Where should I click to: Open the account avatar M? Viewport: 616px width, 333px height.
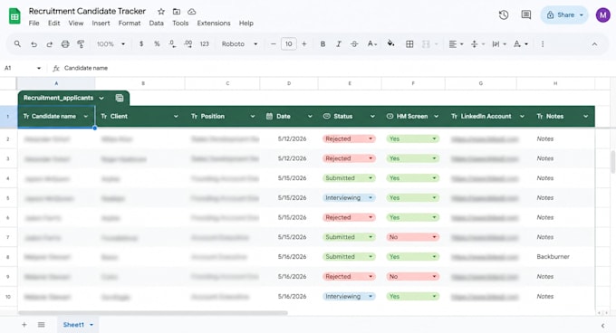pyautogui.click(x=602, y=14)
